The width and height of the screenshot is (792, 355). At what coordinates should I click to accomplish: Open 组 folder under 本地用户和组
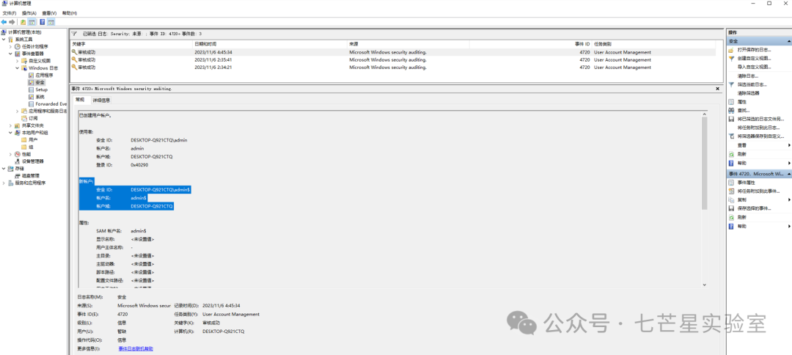coord(31,147)
